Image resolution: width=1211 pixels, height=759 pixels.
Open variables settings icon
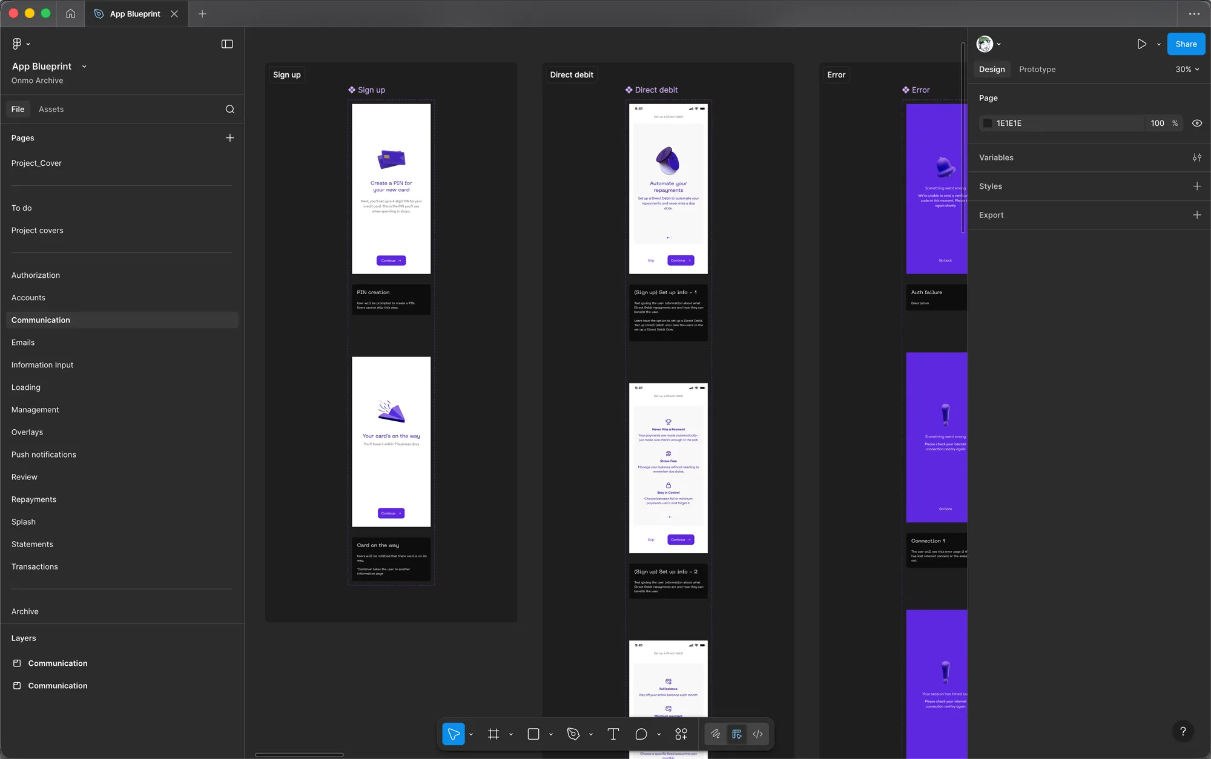coord(1197,157)
